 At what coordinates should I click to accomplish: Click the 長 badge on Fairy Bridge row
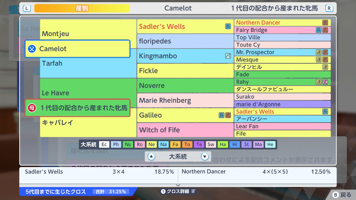[x=319, y=30]
